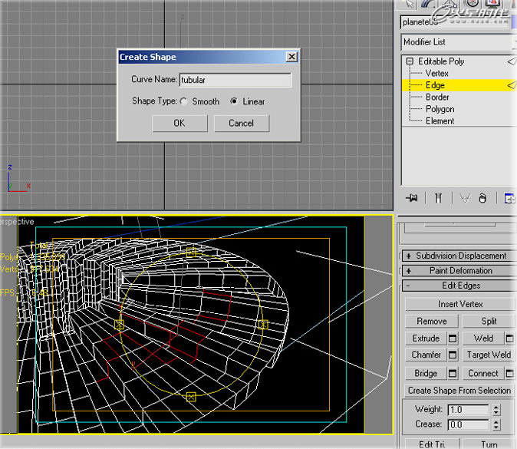Viewport: 517px width, 449px height.
Task: Click the Extrude button
Action: pyautogui.click(x=426, y=338)
